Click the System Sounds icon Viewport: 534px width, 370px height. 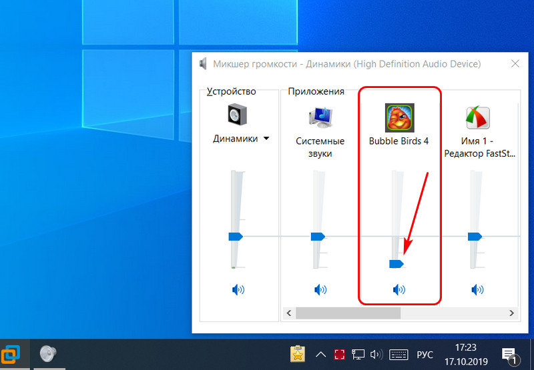coord(320,117)
